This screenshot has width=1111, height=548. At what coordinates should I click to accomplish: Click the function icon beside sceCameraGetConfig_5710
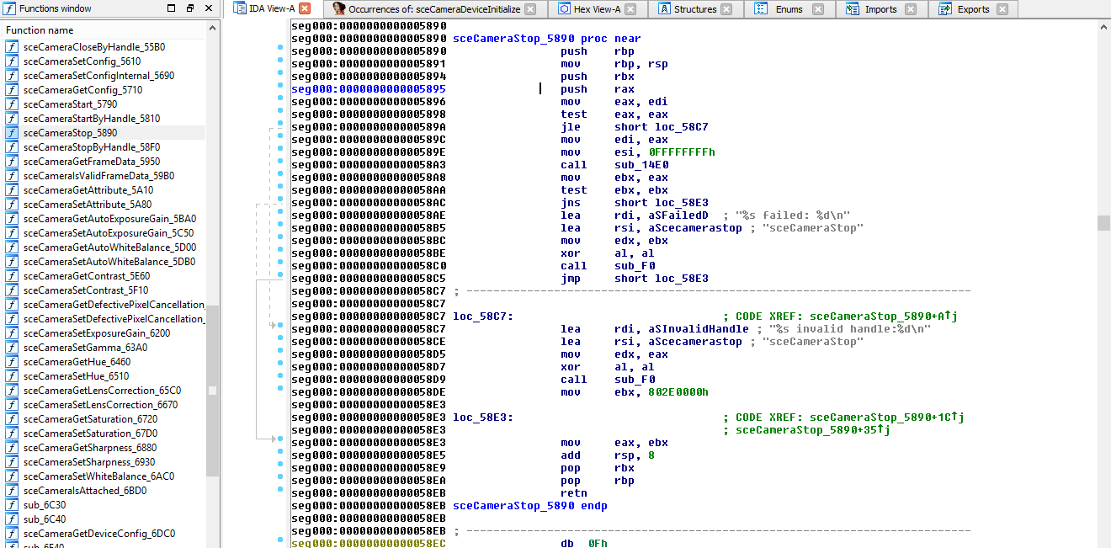click(12, 90)
